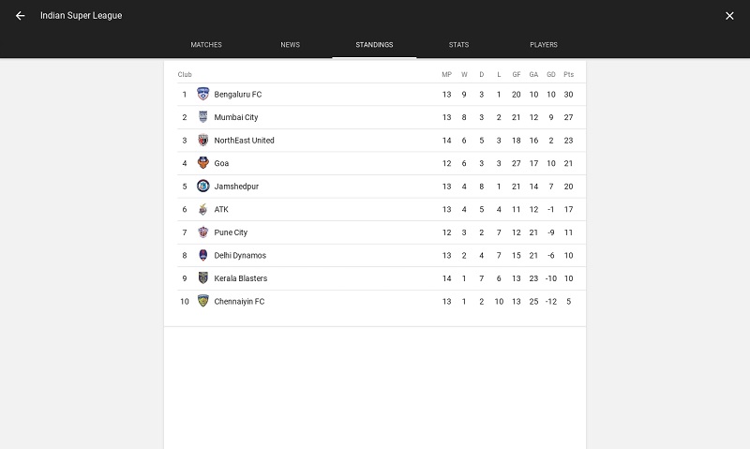Go back using the left arrow icon

20,16
